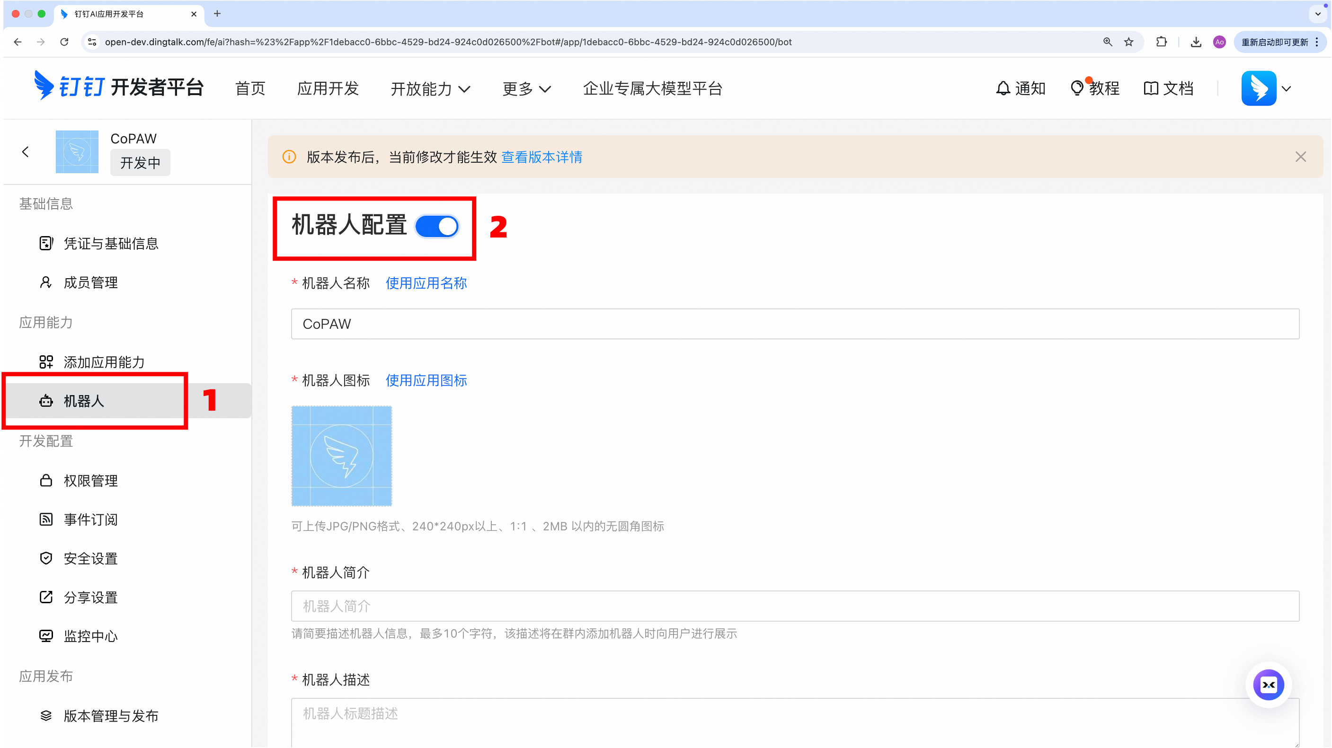
Task: Open 分享设置 in sidebar
Action: [x=79, y=598]
